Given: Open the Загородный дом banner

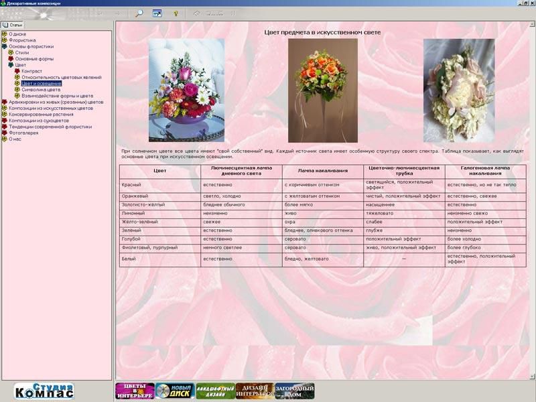Looking at the screenshot, I should [x=295, y=391].
